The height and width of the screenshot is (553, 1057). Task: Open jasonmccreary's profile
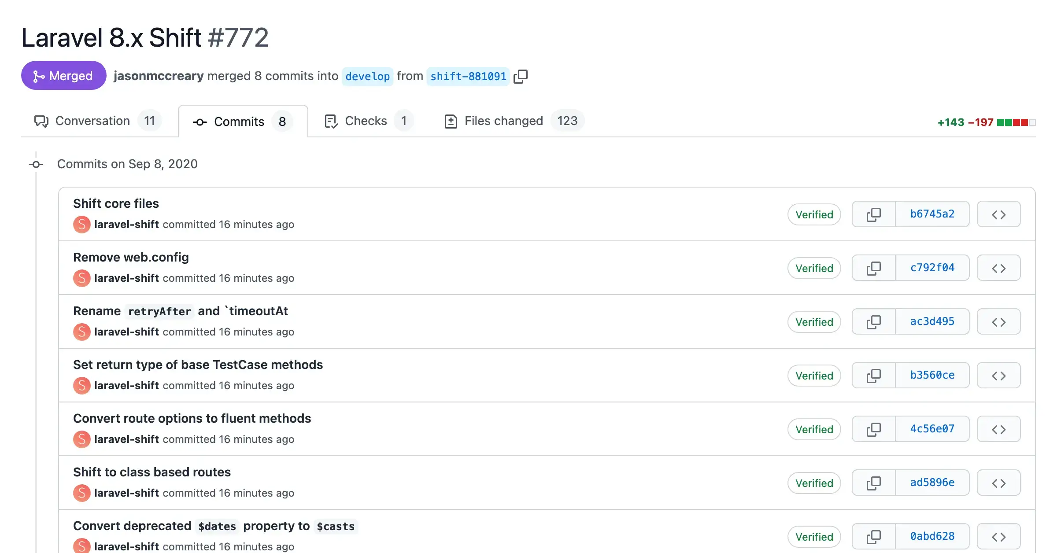[x=159, y=76]
